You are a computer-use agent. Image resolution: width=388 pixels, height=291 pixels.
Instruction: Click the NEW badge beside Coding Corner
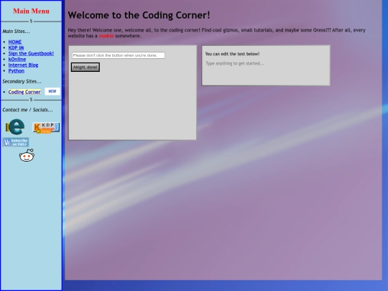(x=52, y=91)
